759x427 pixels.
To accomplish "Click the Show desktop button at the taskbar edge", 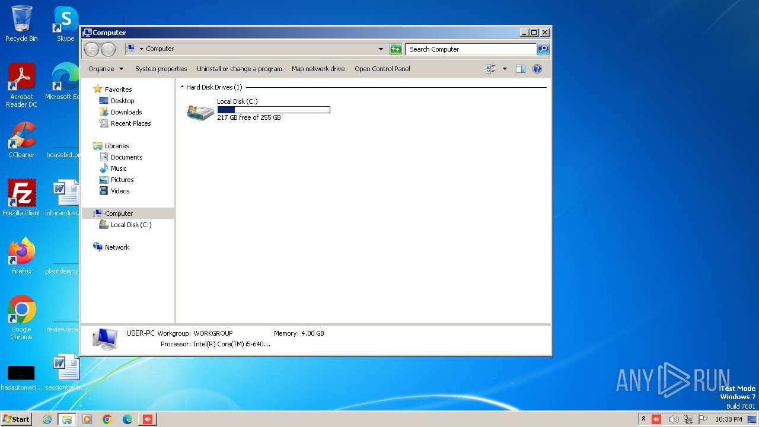I will click(752, 419).
